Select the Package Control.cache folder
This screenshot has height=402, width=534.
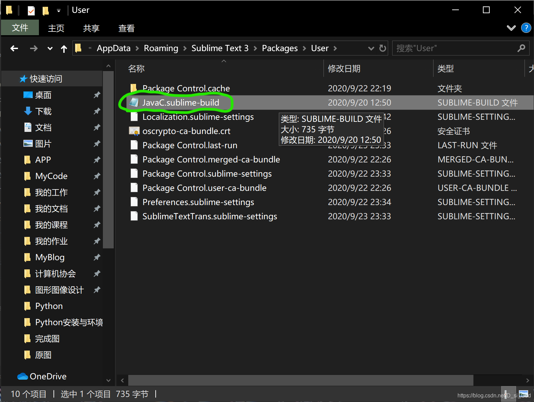186,88
